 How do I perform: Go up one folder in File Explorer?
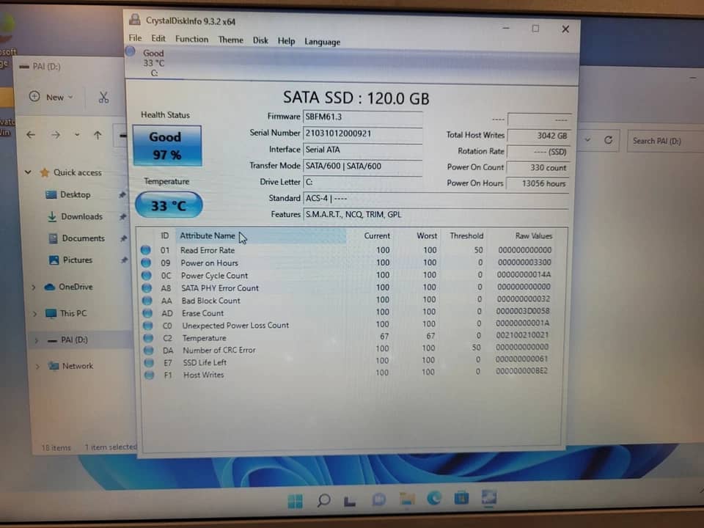pyautogui.click(x=98, y=135)
